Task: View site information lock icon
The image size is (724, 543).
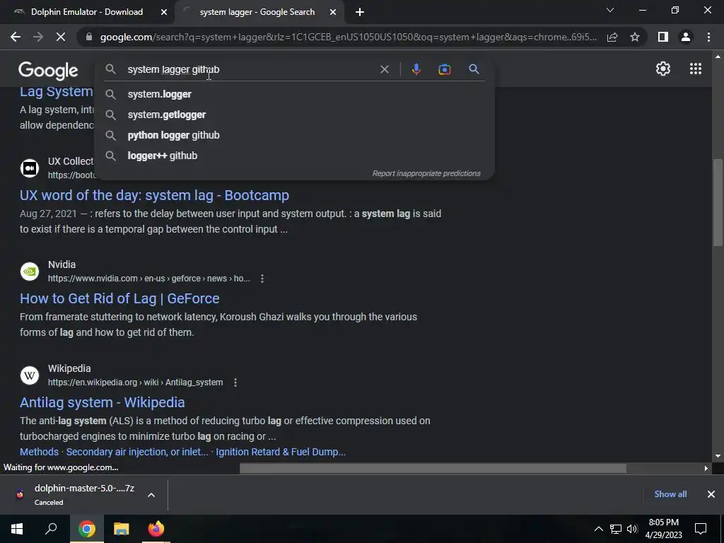Action: pos(89,37)
